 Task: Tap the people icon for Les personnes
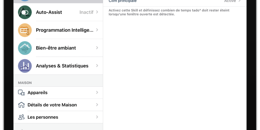pos(21,117)
